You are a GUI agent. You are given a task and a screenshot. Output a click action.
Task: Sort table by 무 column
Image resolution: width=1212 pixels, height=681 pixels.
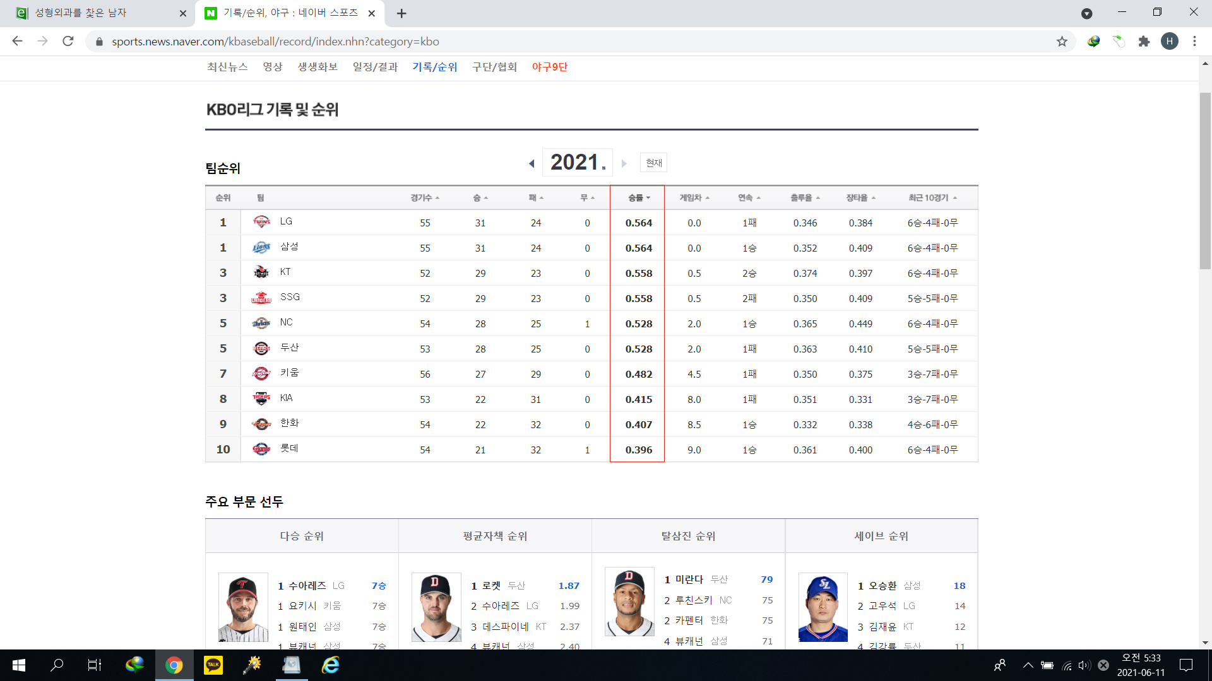(587, 198)
